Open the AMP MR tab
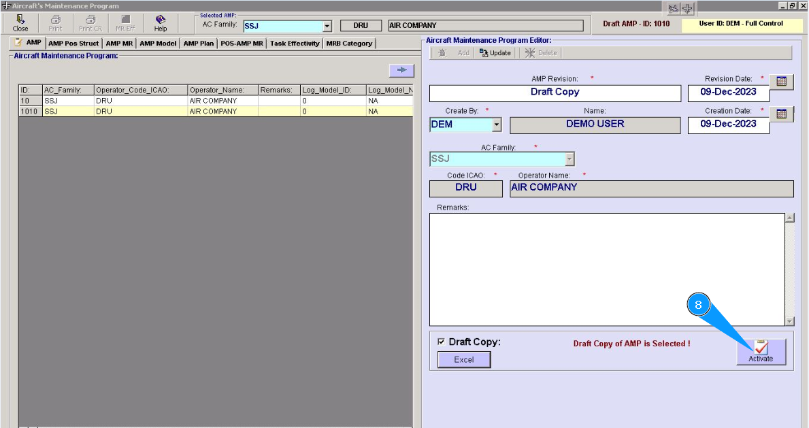 119,44
